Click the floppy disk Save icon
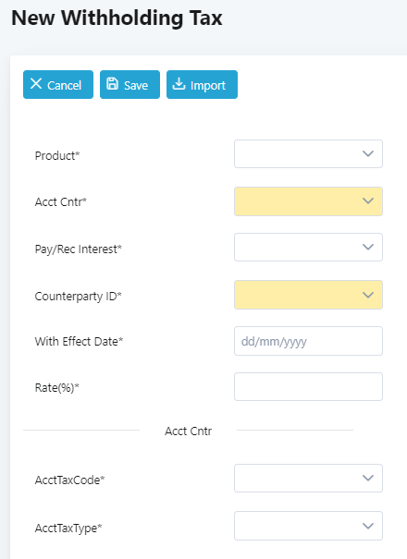 [x=112, y=84]
